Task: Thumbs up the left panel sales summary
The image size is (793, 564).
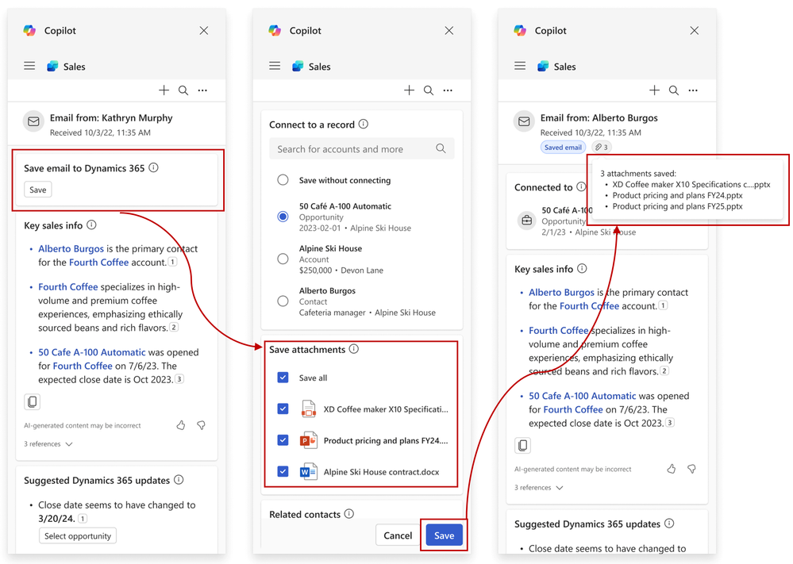Action: click(x=180, y=425)
